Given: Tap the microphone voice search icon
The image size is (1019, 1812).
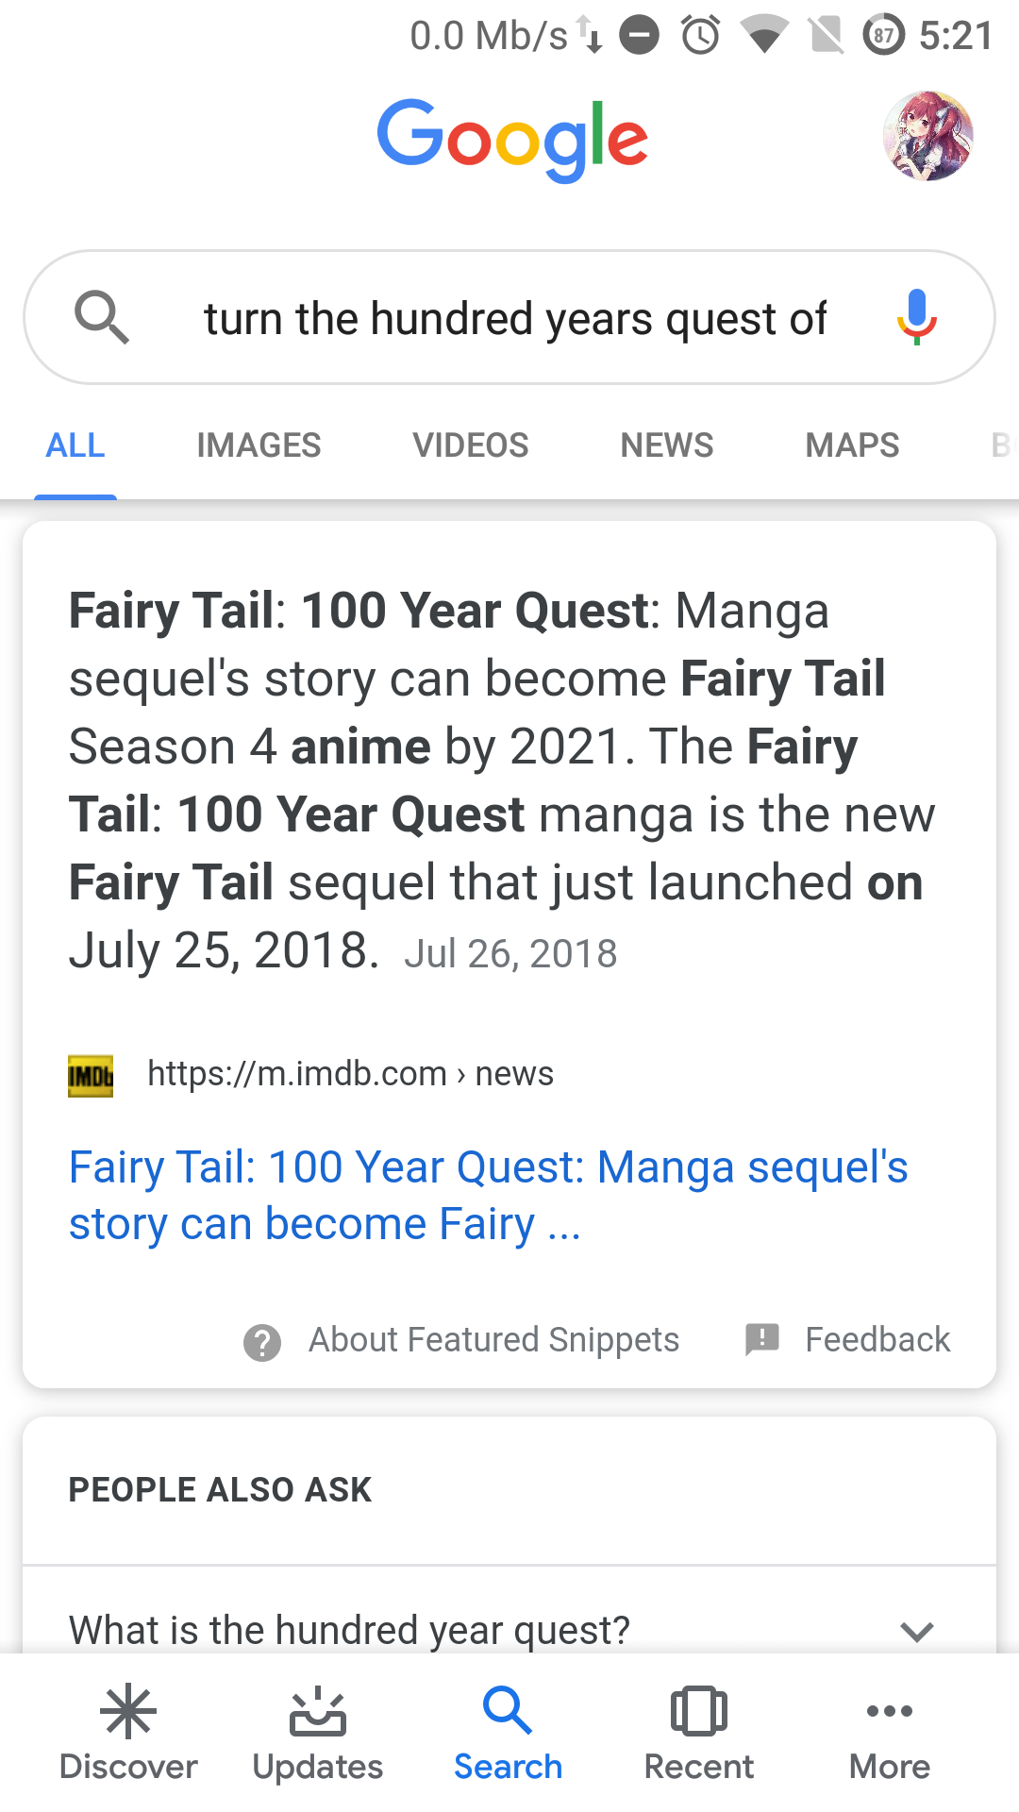Looking at the screenshot, I should tap(916, 317).
